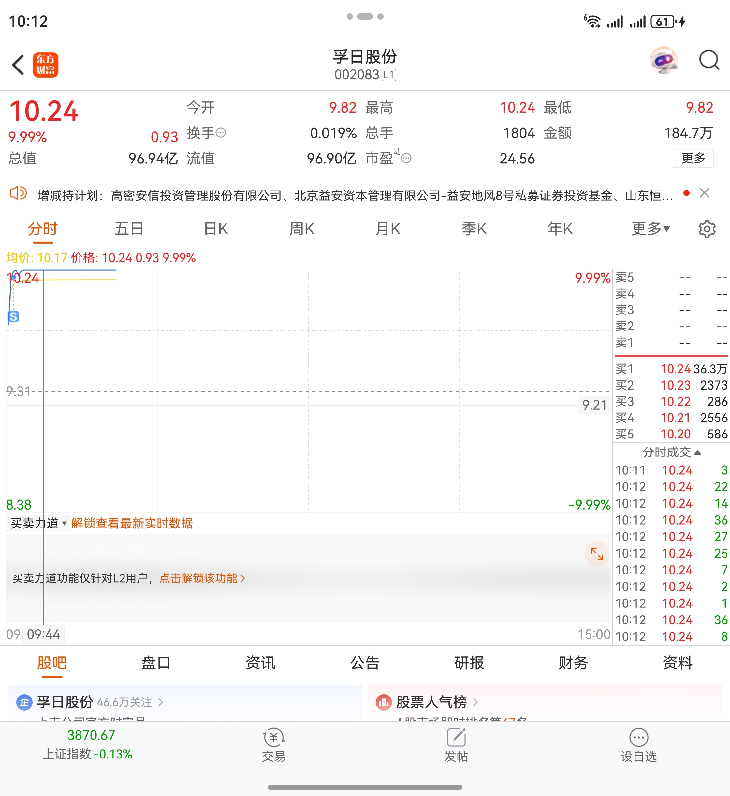
Task: Open the 买卖力道 indicator dropdown
Action: 38,523
